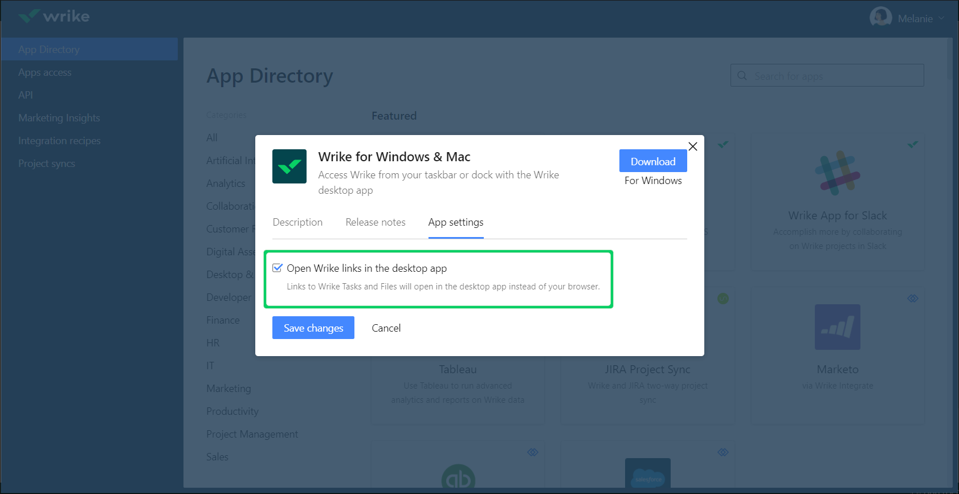Close the Wrike for Windows & Mac dialog
Screen dimensions: 959x494
[693, 146]
